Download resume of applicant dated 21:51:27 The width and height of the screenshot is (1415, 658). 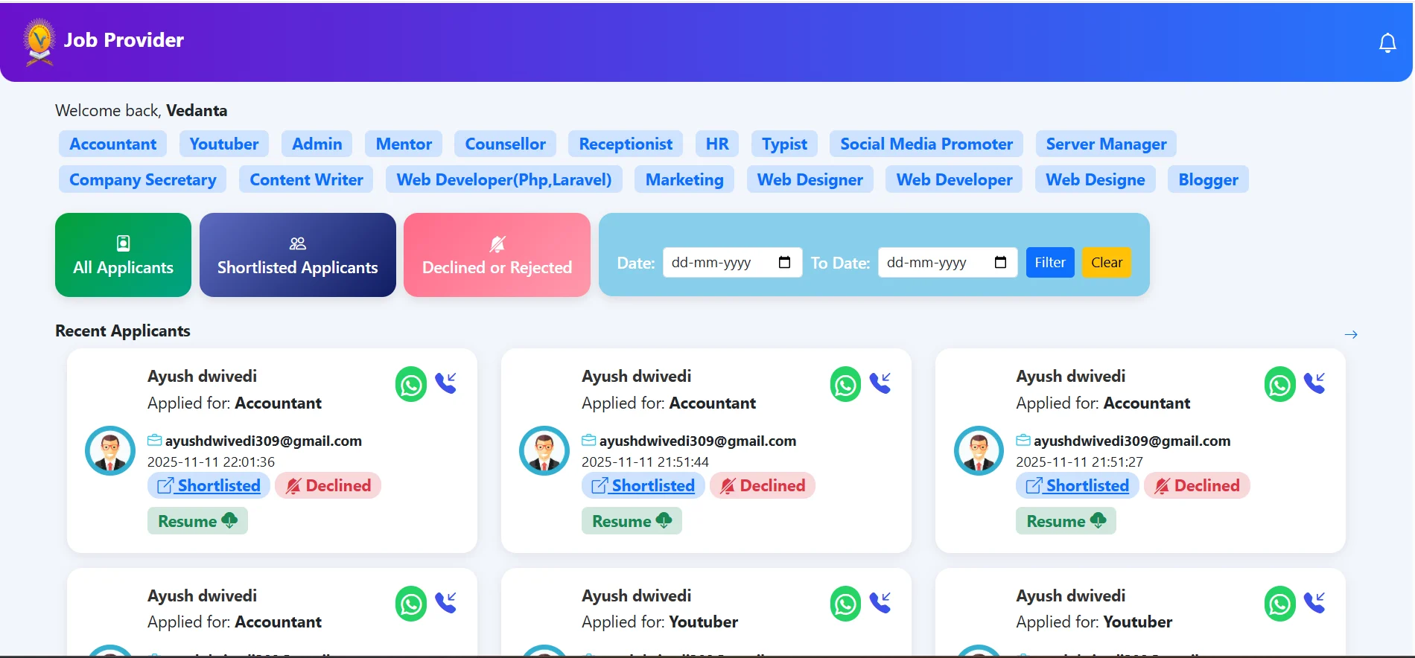point(1066,521)
